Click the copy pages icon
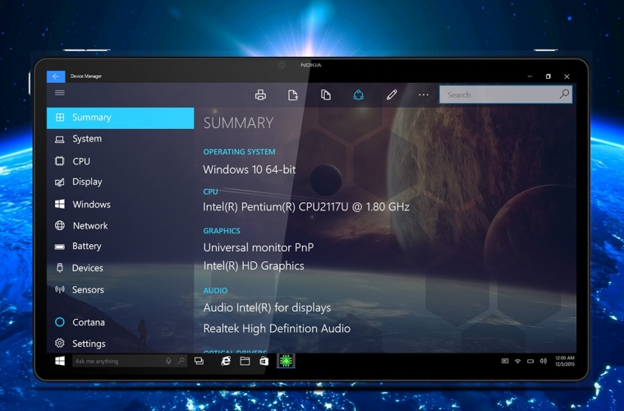624x411 pixels. tap(326, 95)
